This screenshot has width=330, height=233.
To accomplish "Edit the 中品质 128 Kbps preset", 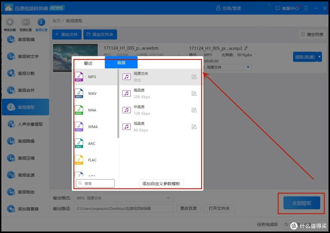I will click(194, 110).
